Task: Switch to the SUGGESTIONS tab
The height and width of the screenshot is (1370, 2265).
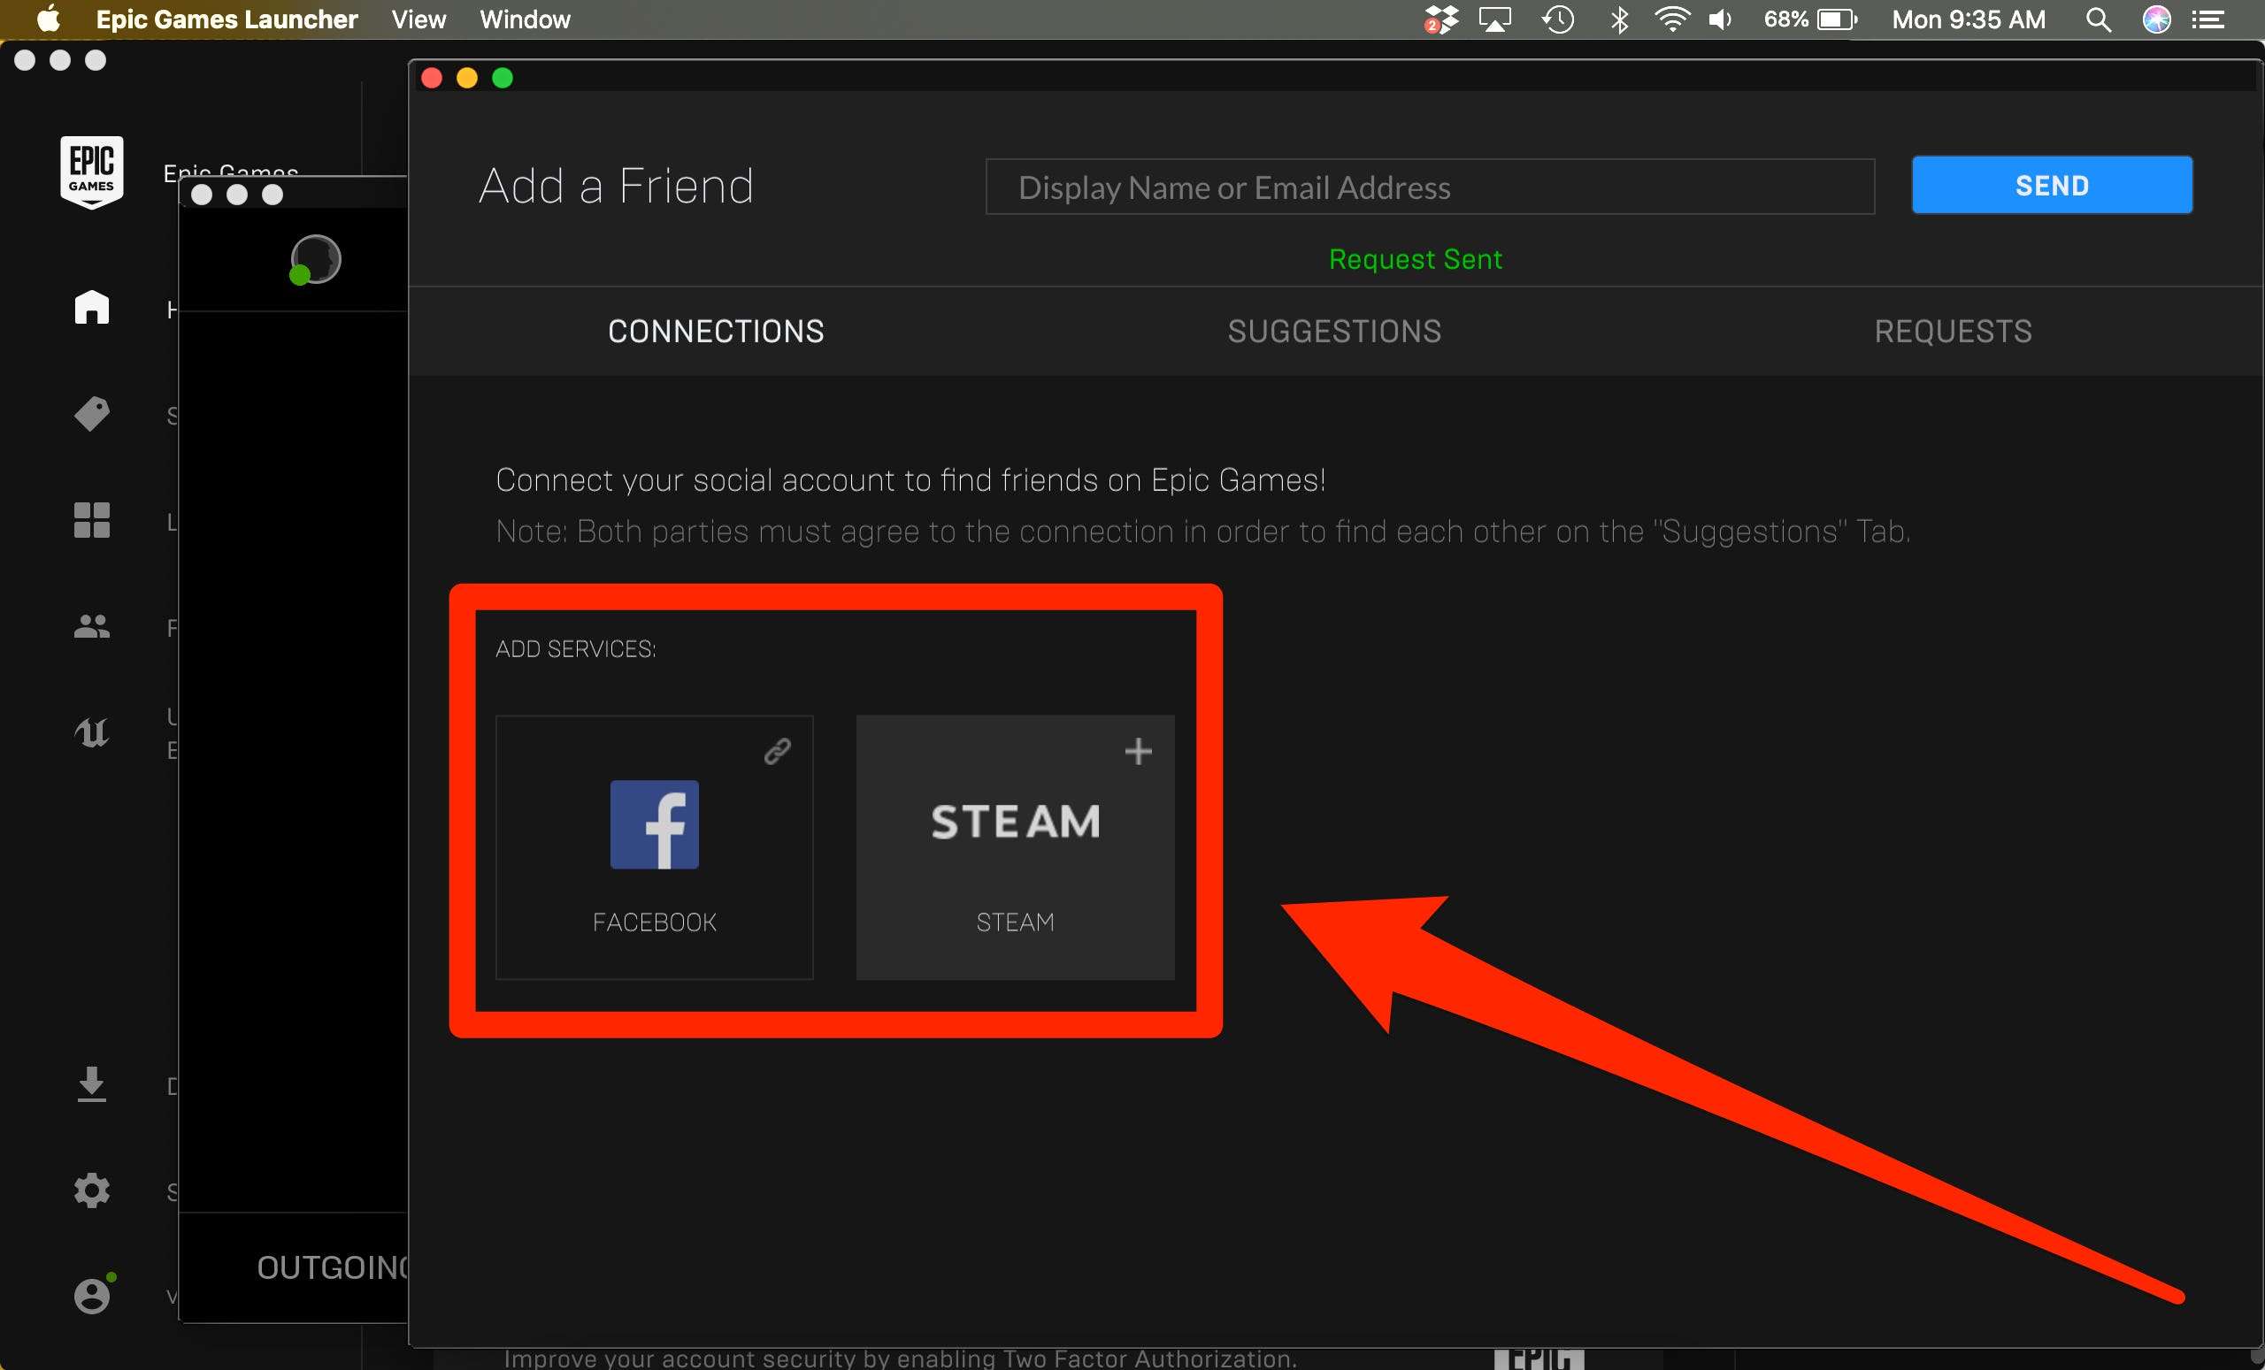Action: [x=1335, y=330]
